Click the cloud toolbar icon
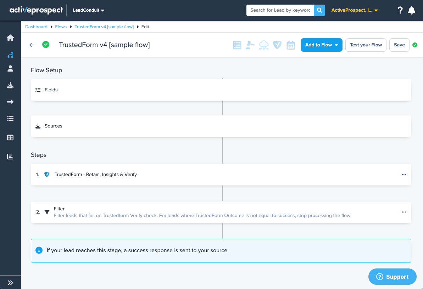 [264, 45]
